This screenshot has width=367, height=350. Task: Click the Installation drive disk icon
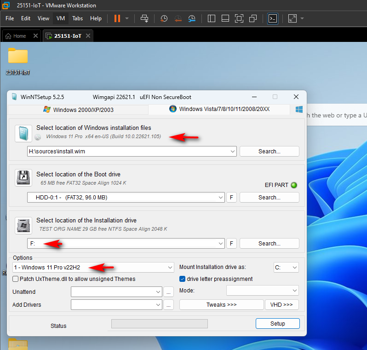click(x=23, y=226)
